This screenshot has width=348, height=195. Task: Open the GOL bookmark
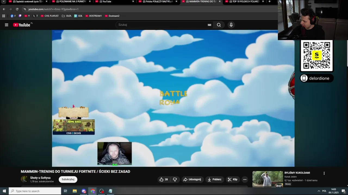tap(78, 16)
